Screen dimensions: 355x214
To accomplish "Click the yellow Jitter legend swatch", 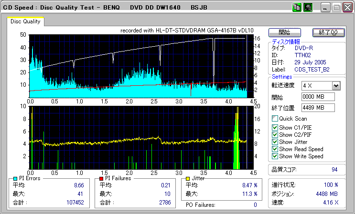I will pyautogui.click(x=187, y=178).
